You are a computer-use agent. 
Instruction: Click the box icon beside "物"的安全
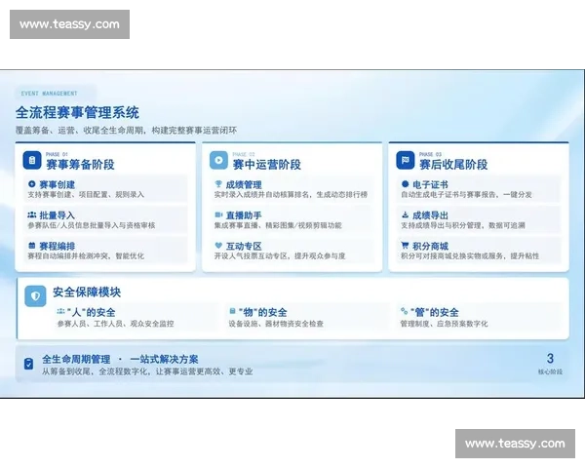tap(232, 311)
